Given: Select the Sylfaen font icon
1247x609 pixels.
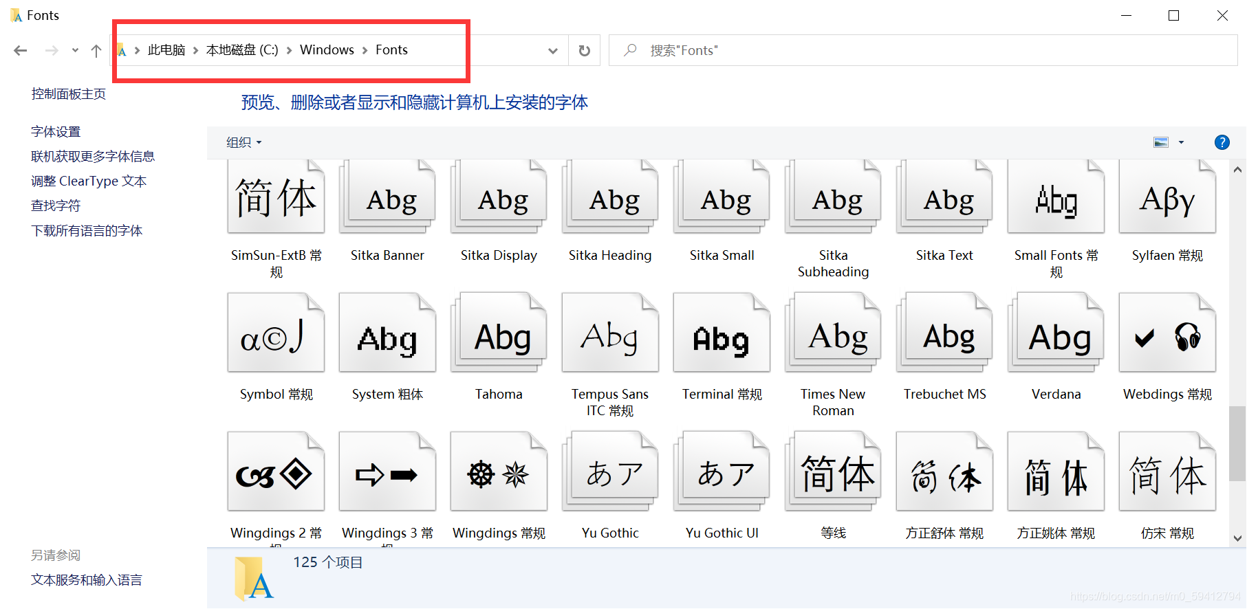Looking at the screenshot, I should point(1168,197).
